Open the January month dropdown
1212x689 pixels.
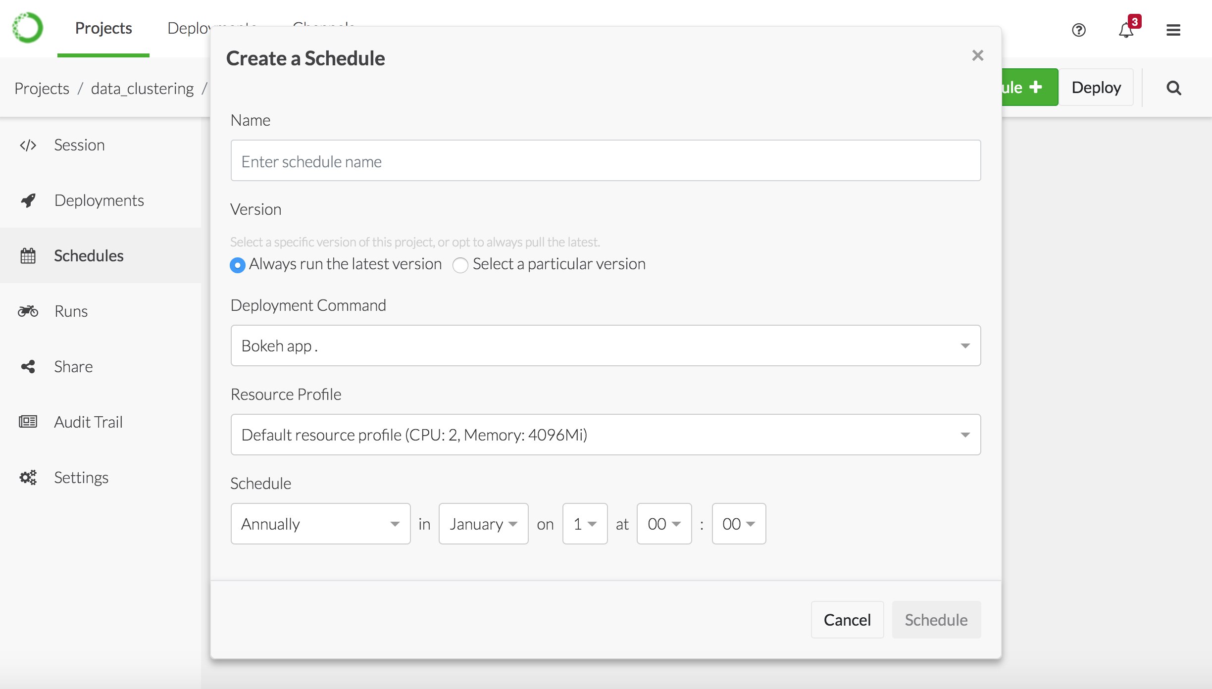[483, 524]
